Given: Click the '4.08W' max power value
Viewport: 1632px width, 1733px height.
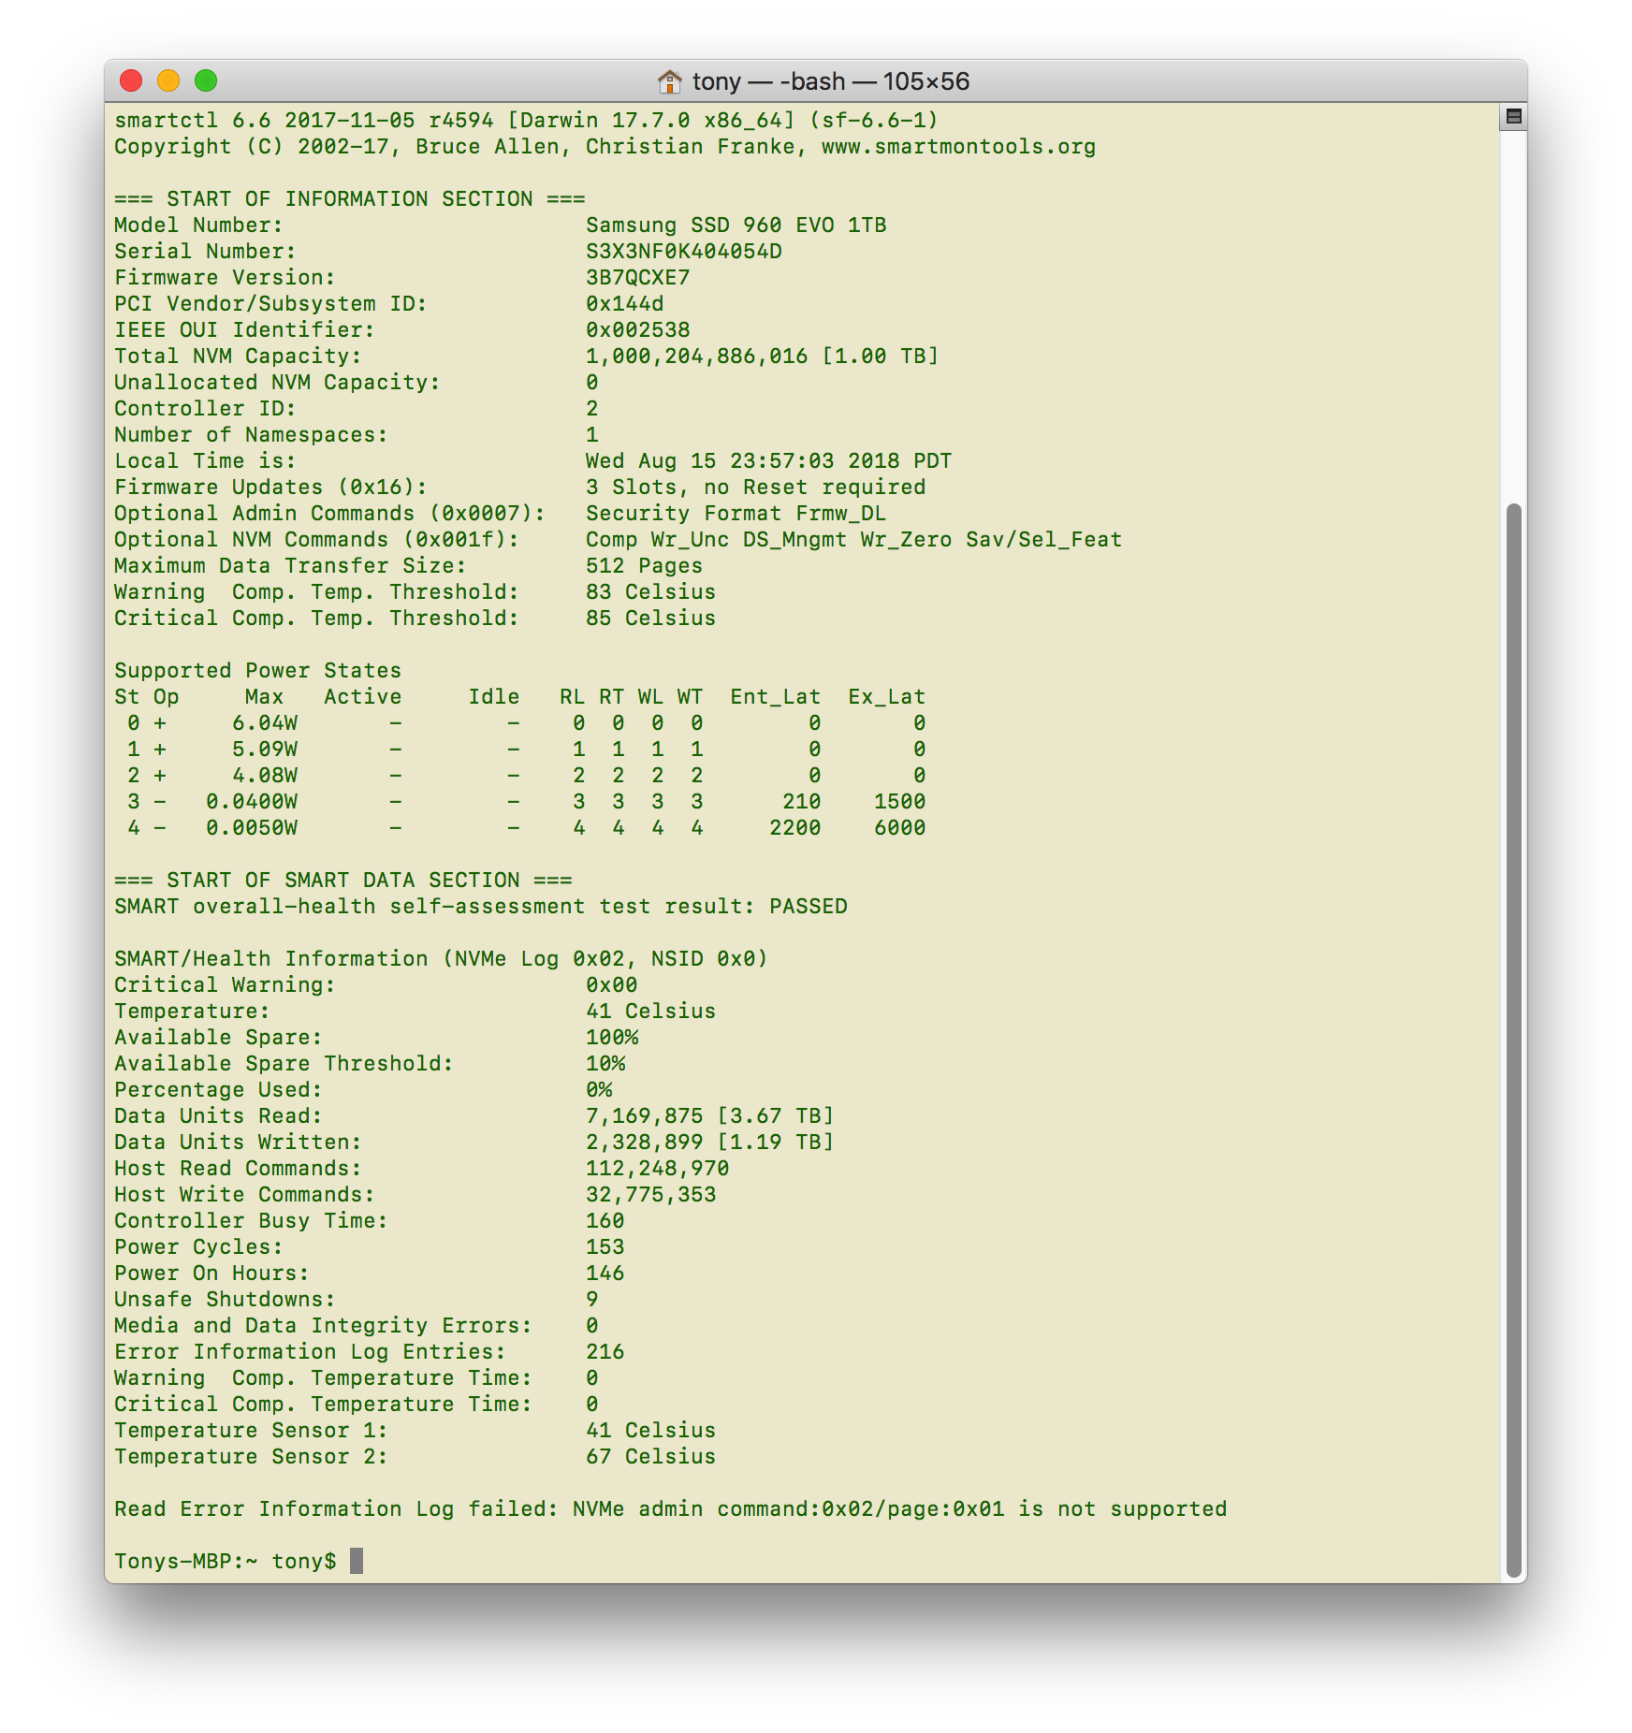Looking at the screenshot, I should pos(265,776).
